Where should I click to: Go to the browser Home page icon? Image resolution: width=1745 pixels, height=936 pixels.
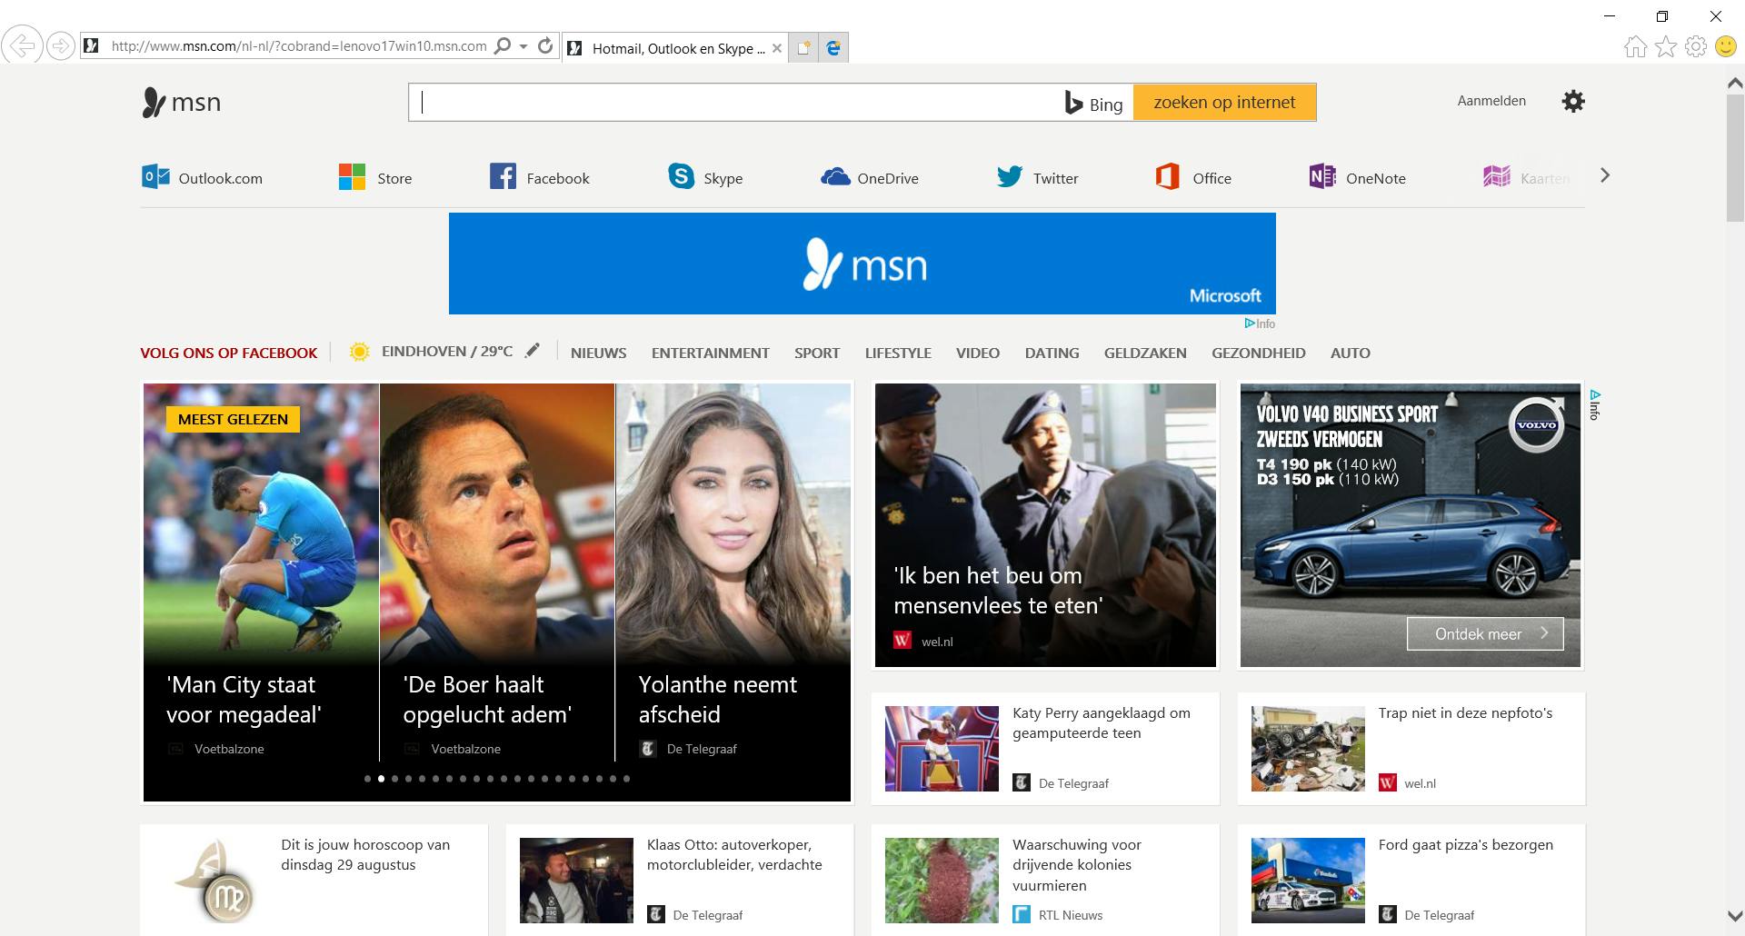pos(1635,46)
